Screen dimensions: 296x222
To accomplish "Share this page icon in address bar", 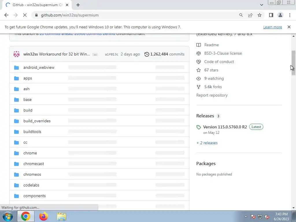I will click(250, 15).
